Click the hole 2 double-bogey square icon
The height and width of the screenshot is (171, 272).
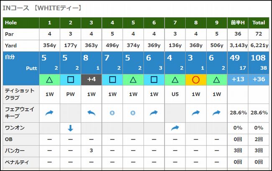pos(70,79)
